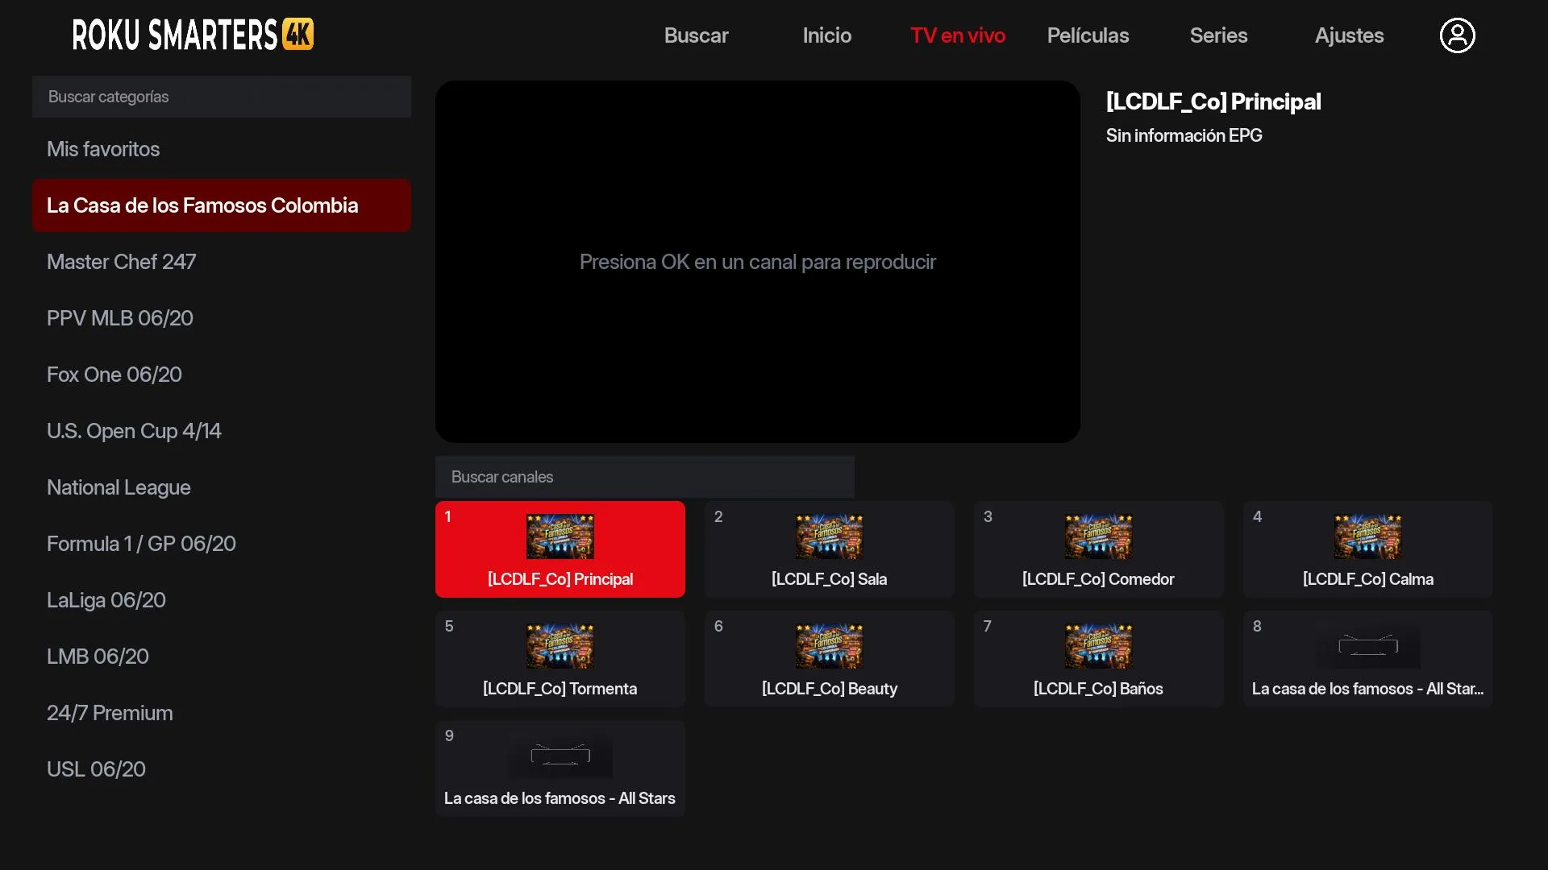Open the LMB 06/20 category
1548x870 pixels.
(222, 657)
